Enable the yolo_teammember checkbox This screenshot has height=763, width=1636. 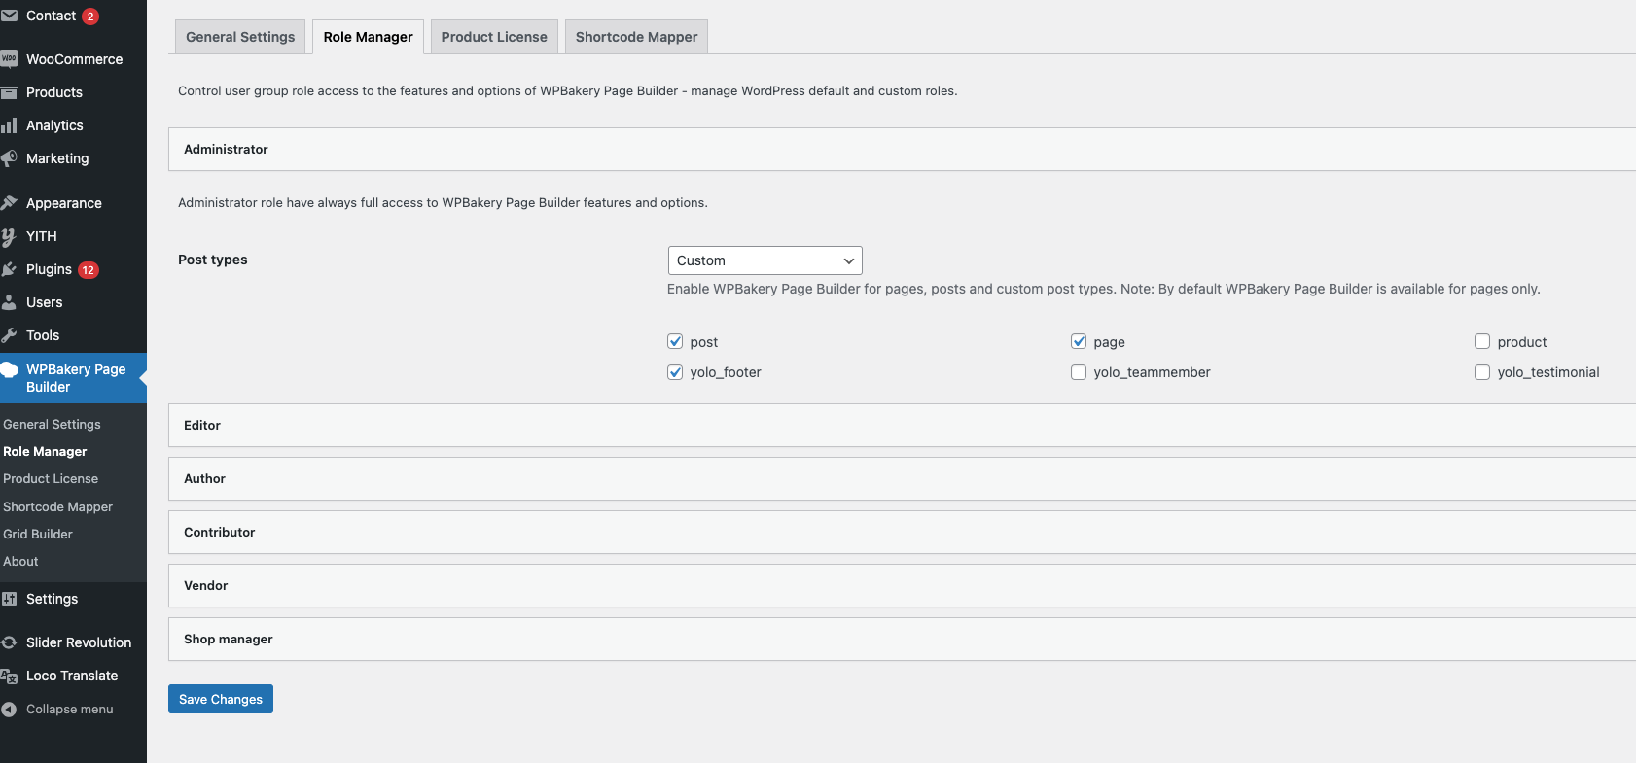tap(1079, 372)
